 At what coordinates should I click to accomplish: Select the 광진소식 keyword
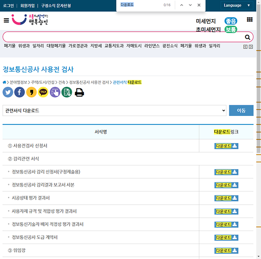pos(170,46)
